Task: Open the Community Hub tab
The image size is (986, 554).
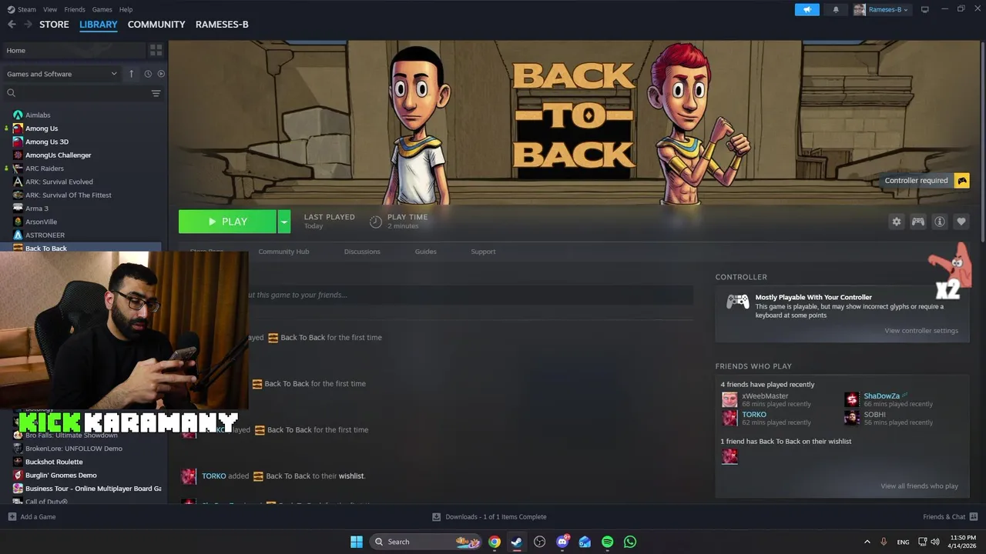Action: [283, 252]
